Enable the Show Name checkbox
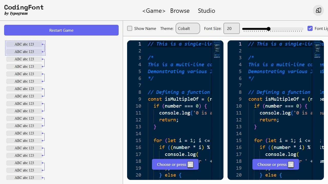Screen dimensions: 328x184 click(130, 28)
